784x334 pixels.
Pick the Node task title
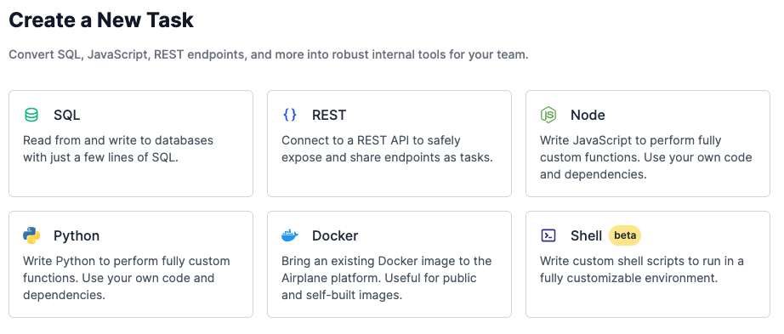point(588,115)
